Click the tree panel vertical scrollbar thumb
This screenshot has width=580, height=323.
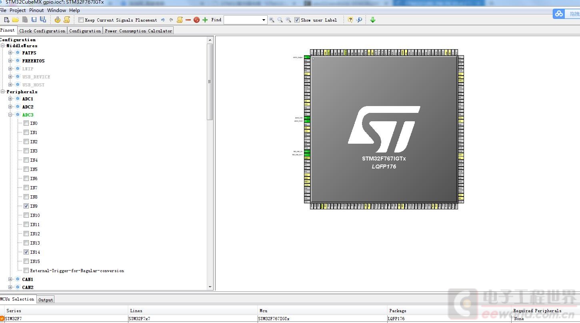click(210, 82)
